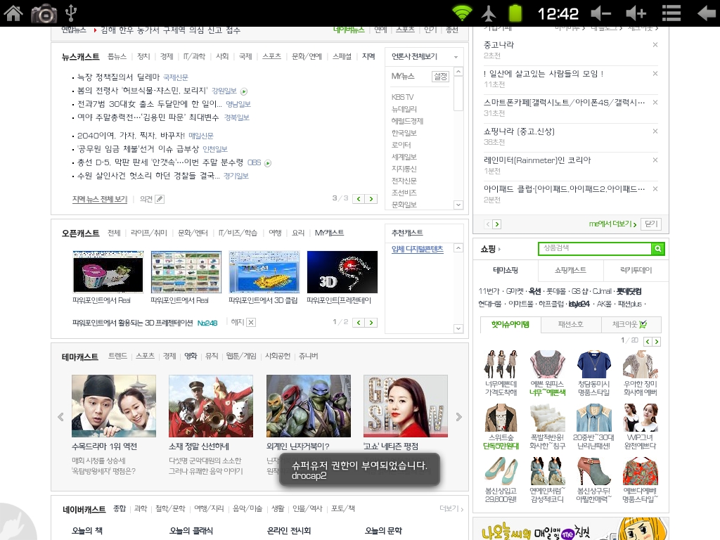
Task: Go to next page of newscast
Action: [371, 199]
